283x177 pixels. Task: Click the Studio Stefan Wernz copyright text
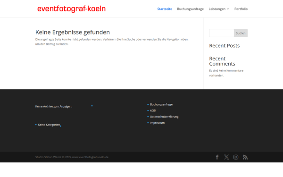72,157
